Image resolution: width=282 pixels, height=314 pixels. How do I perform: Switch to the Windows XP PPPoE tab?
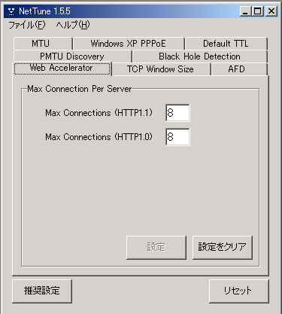click(x=129, y=44)
